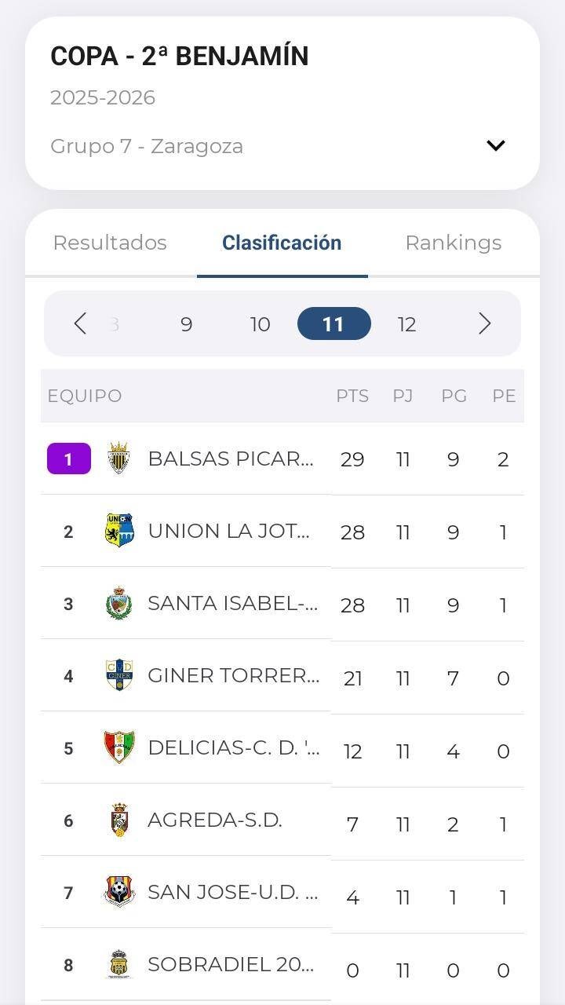The width and height of the screenshot is (565, 1005).
Task: Choose matchday 10 in the pager
Action: (x=260, y=324)
